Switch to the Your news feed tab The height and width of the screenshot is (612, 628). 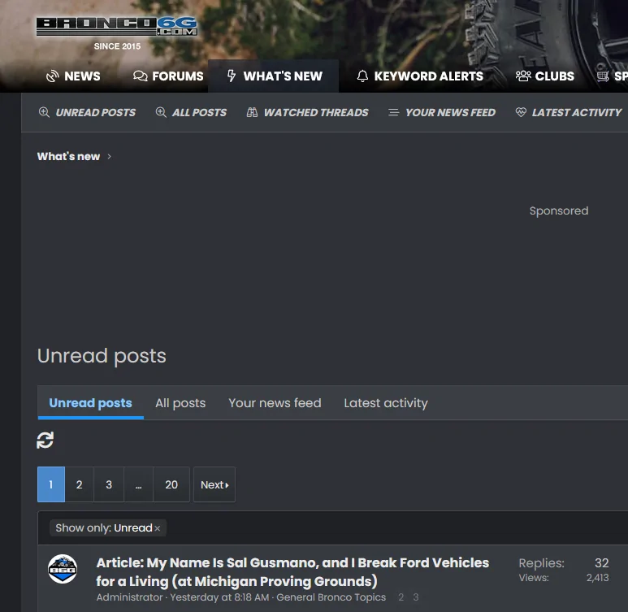(275, 403)
